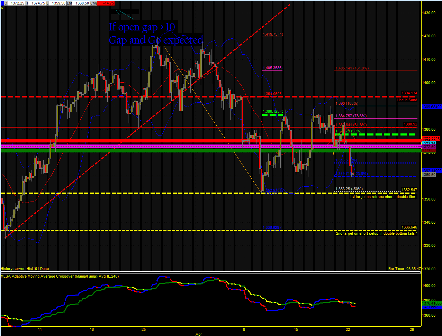Click the MESA Adaptive Moving Average title
The image size is (442, 336).
coord(59,276)
